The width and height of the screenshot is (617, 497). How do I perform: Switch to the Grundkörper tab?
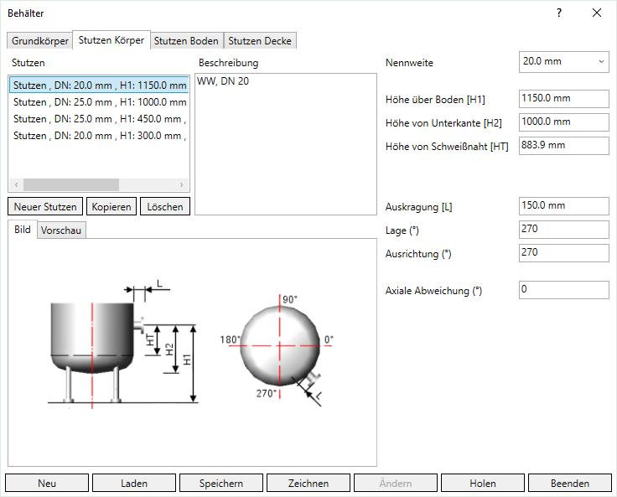(39, 41)
